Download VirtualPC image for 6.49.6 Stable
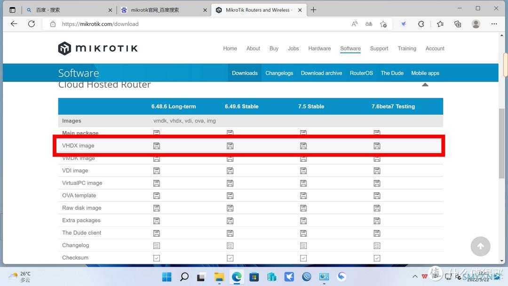508x286 pixels. pos(230,183)
